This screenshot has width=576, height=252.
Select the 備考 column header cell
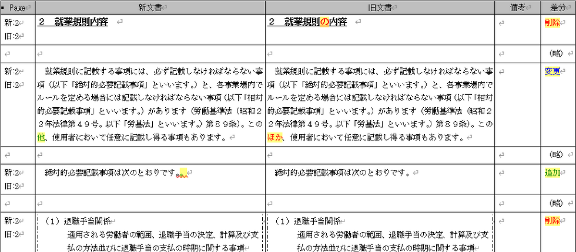pos(517,7)
